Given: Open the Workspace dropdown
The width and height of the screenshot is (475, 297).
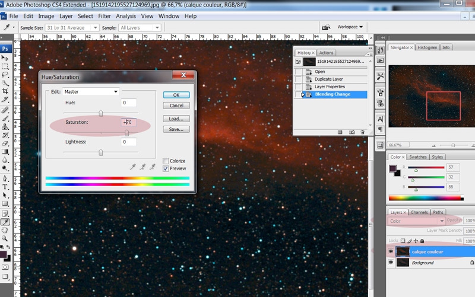Looking at the screenshot, I should tap(350, 27).
